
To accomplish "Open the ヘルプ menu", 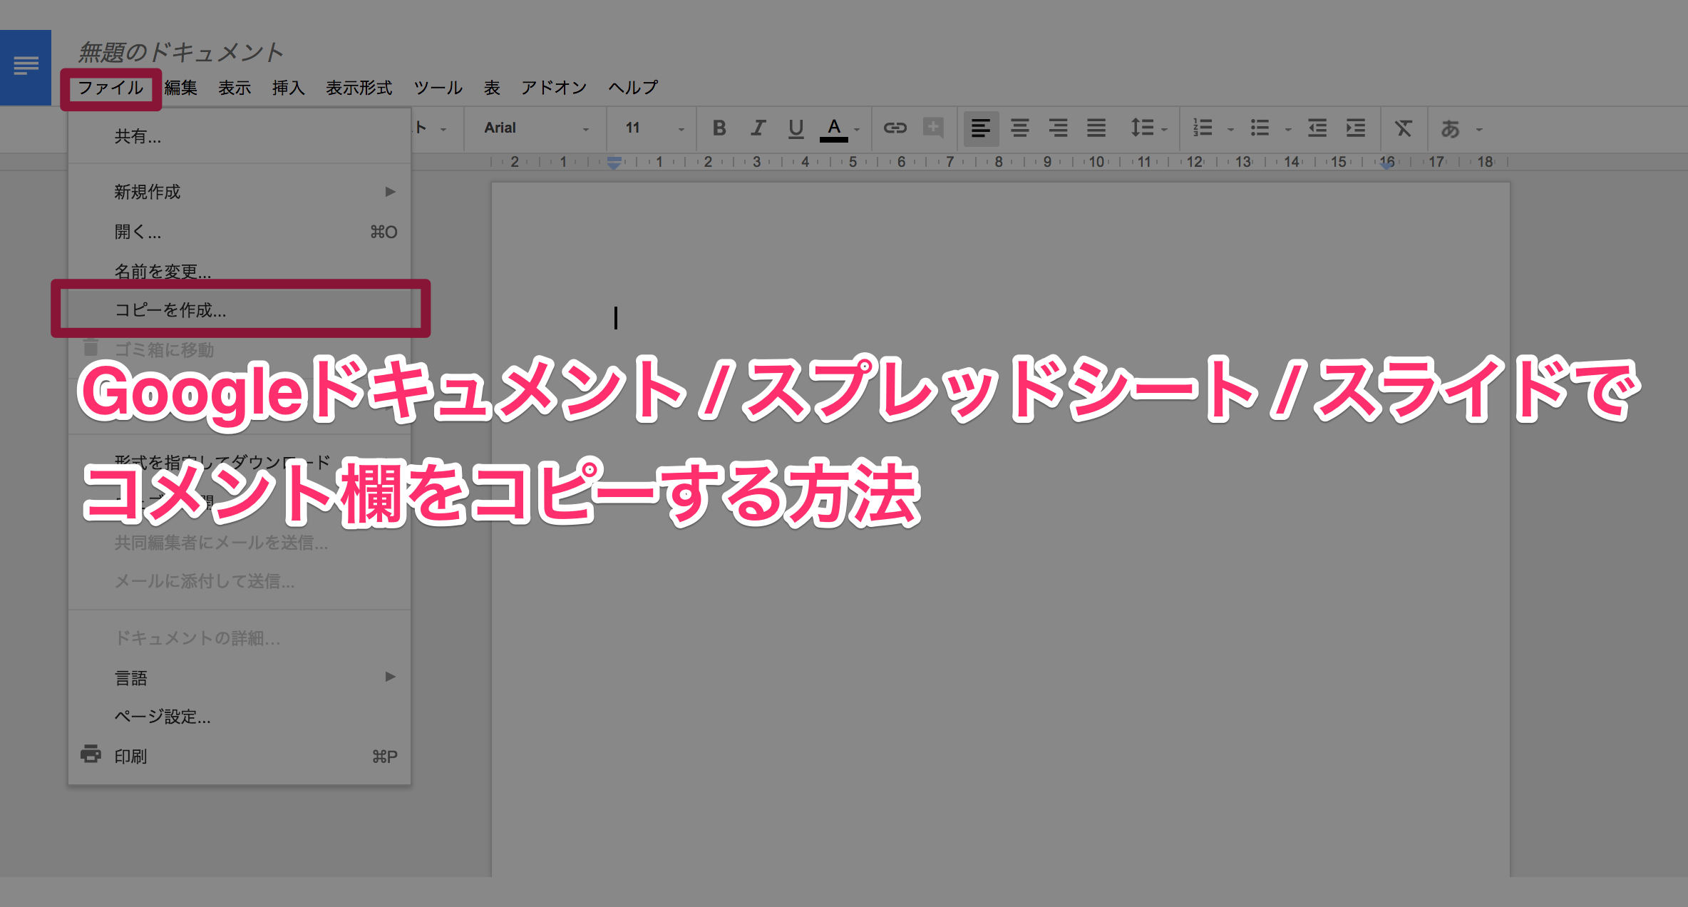I will 633,88.
